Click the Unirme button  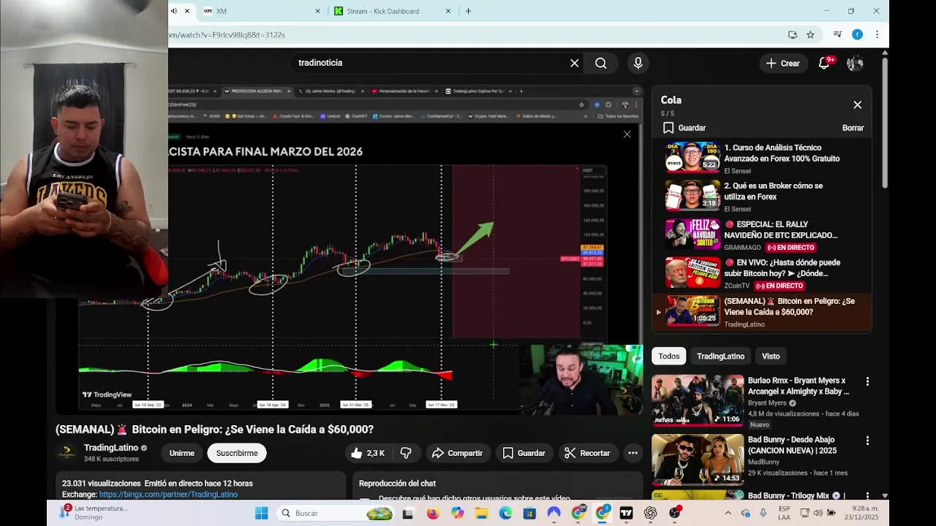182,453
